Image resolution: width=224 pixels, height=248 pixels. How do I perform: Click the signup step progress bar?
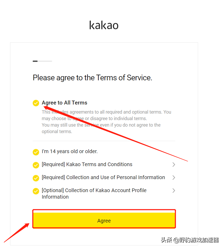[42, 61]
